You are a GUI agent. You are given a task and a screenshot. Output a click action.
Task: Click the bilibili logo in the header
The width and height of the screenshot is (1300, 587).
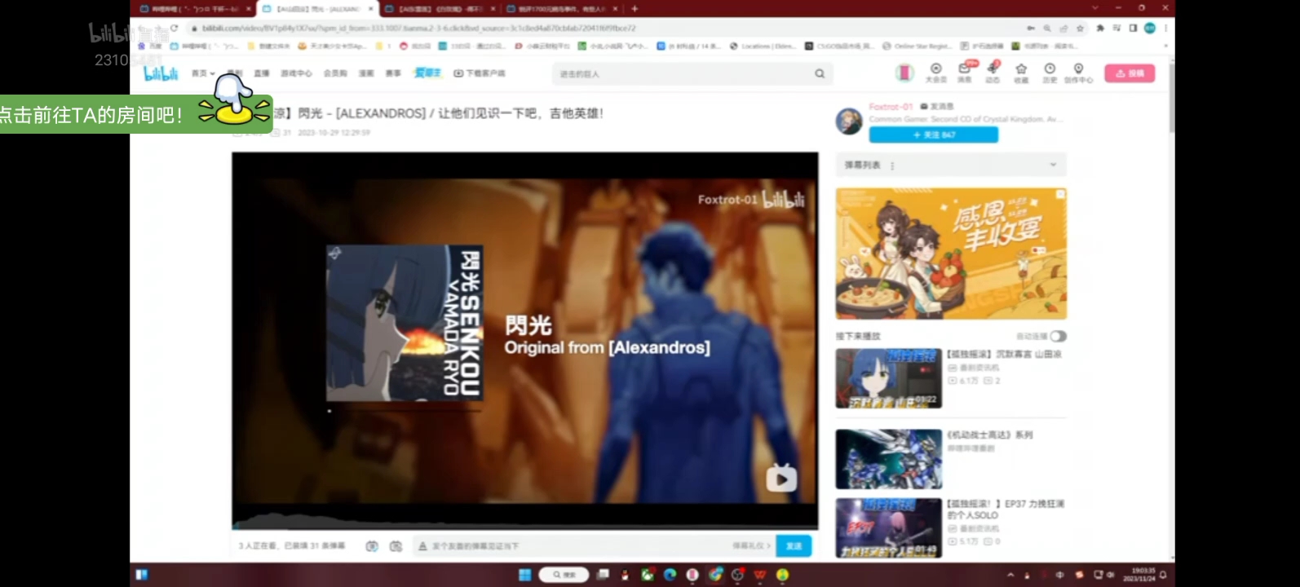(161, 73)
